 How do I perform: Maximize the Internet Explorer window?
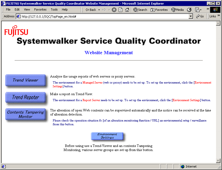click(213, 4)
